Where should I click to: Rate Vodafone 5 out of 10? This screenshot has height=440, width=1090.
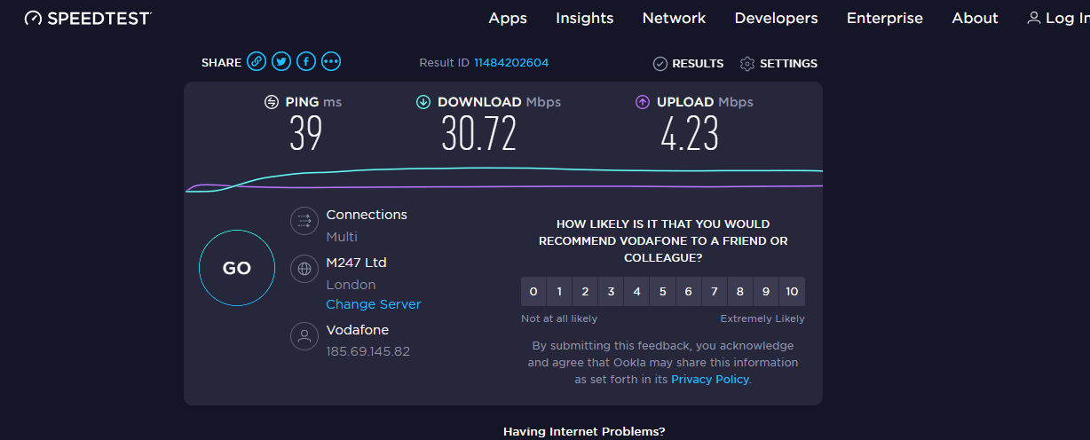662,291
